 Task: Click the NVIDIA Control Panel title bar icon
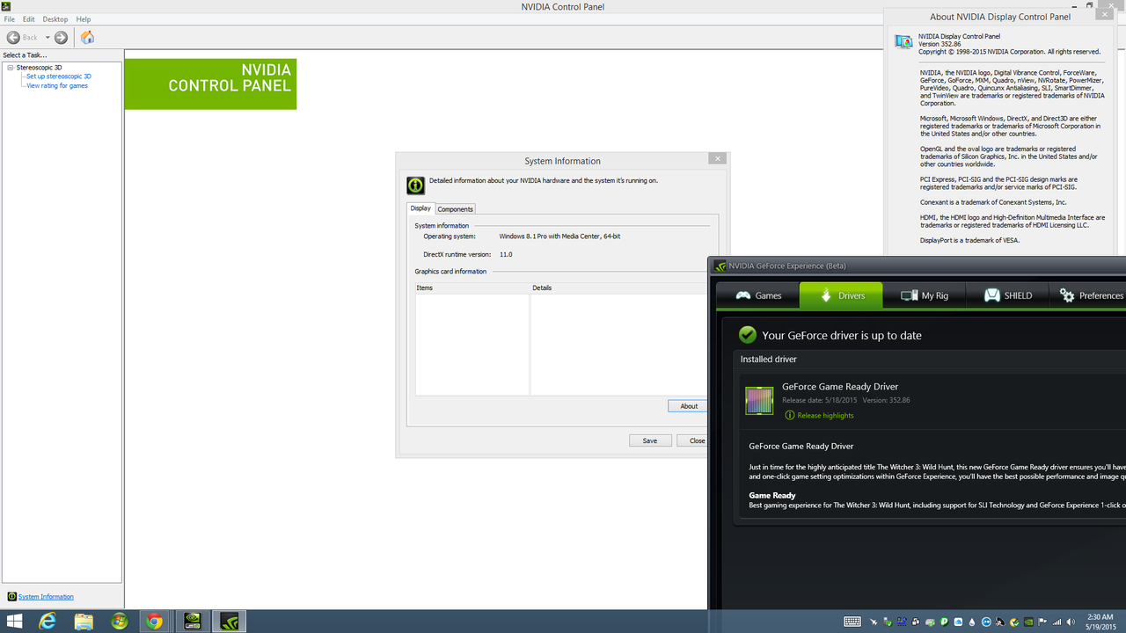point(5,6)
